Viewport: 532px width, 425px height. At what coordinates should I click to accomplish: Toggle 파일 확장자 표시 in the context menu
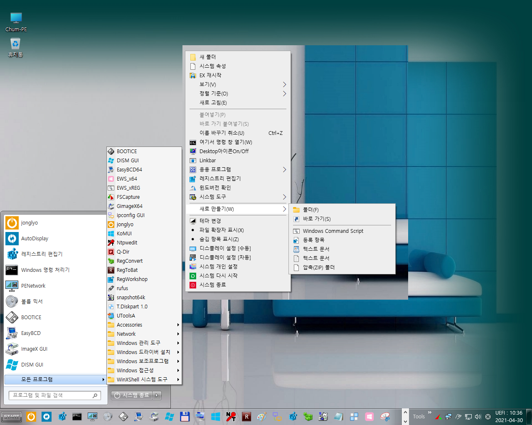(238, 230)
